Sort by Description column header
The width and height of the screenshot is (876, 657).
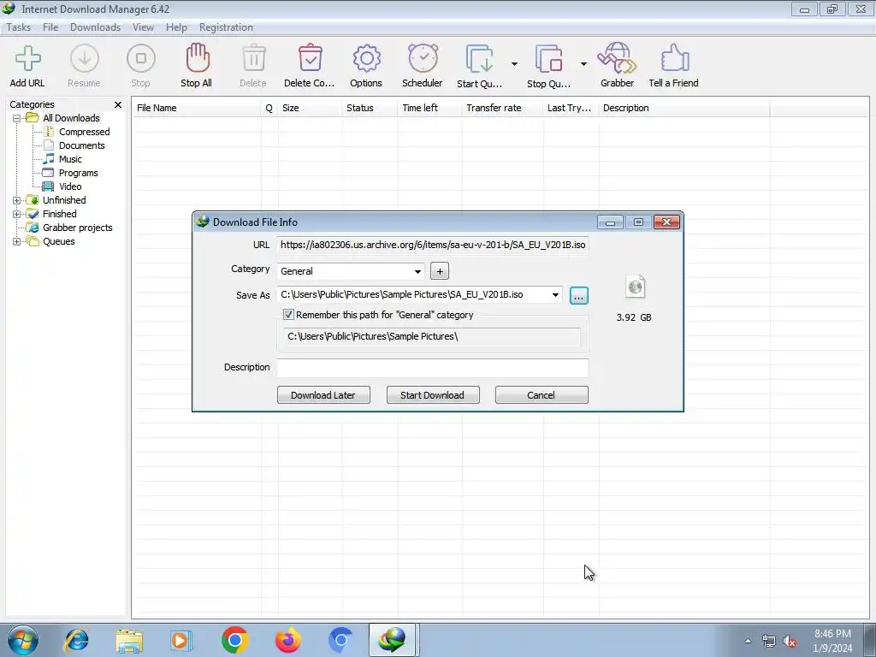pyautogui.click(x=684, y=108)
